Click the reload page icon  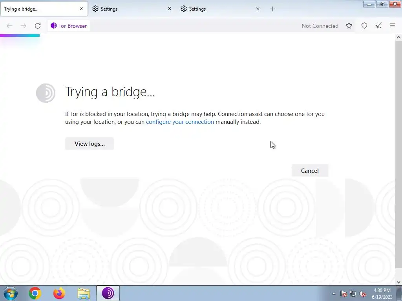pos(38,26)
